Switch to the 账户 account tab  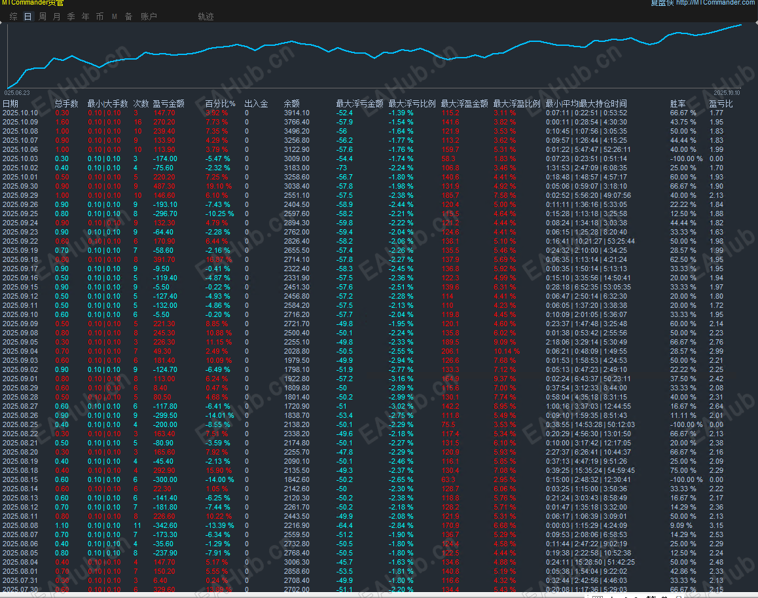[149, 16]
